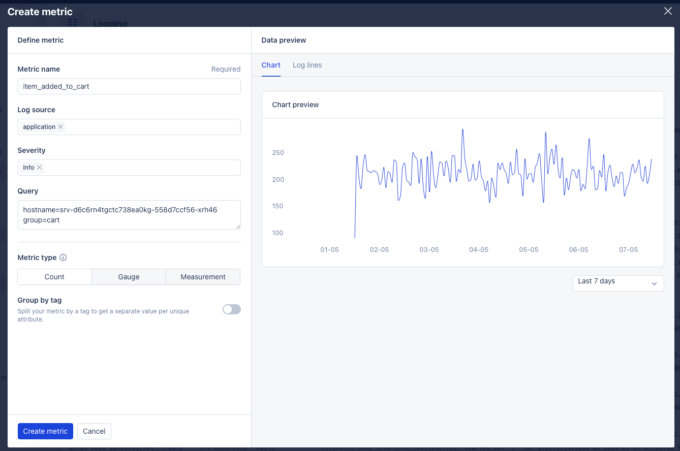Click the Group by tag description text
This screenshot has height=451, width=680.
tap(103, 315)
